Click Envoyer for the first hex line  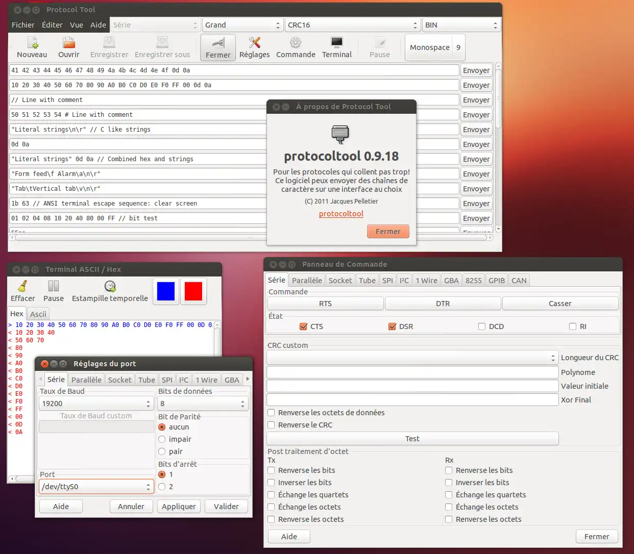coord(476,70)
